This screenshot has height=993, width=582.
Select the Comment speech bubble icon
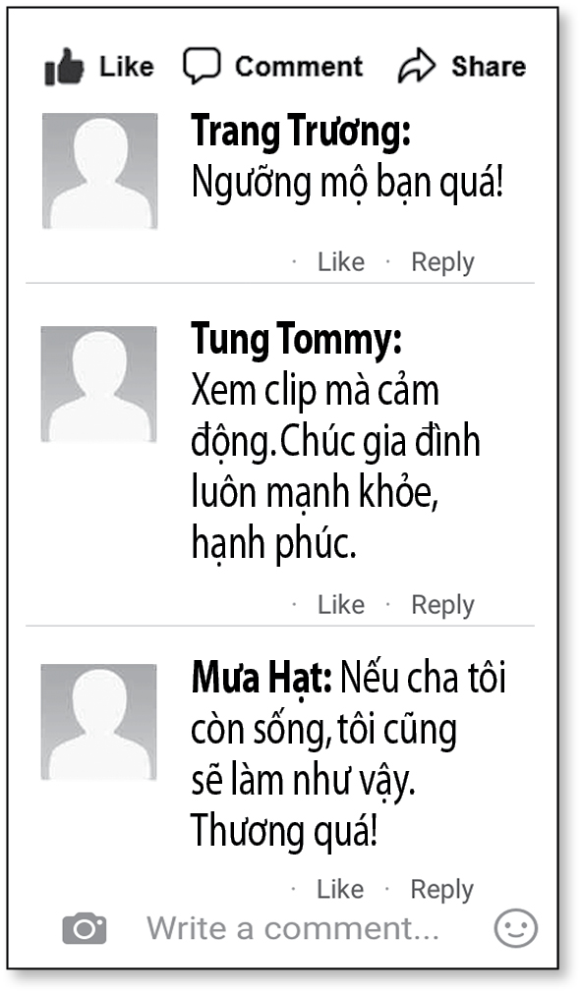(x=202, y=64)
